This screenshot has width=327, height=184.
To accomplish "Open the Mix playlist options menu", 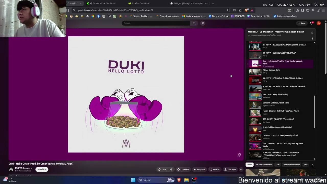I will coord(312,39).
